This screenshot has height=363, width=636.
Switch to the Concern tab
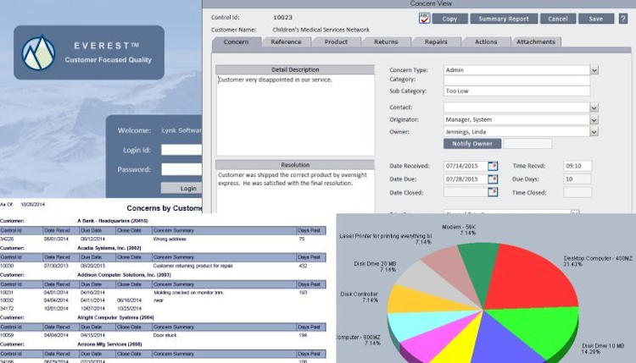(x=236, y=41)
